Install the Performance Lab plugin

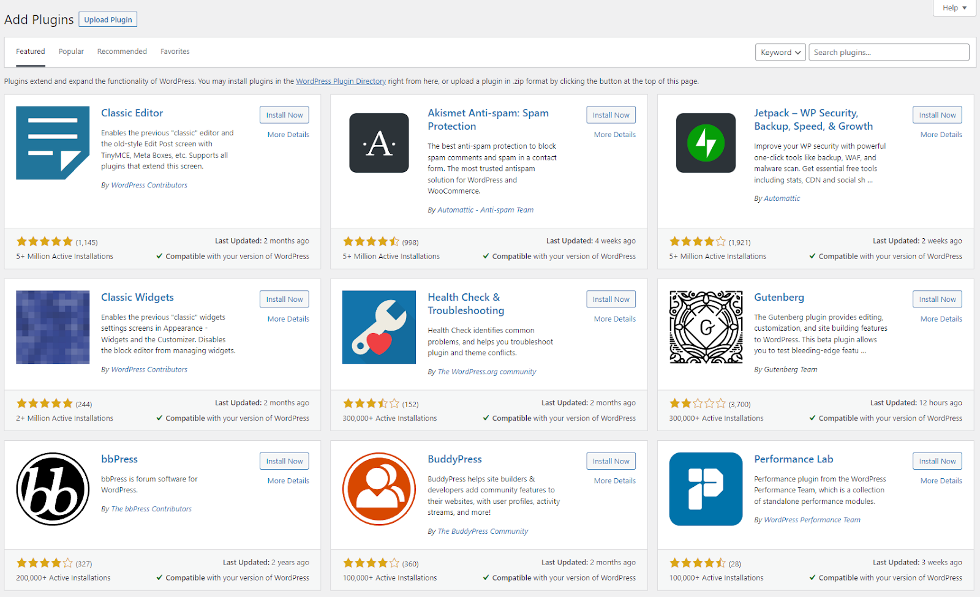tap(937, 461)
